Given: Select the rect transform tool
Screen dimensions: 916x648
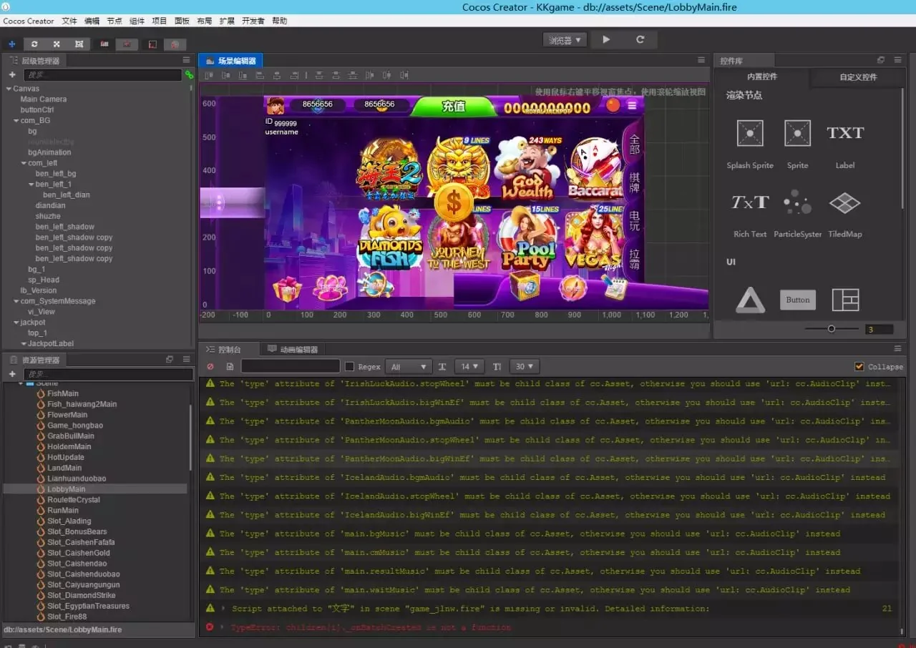Looking at the screenshot, I should (x=79, y=44).
